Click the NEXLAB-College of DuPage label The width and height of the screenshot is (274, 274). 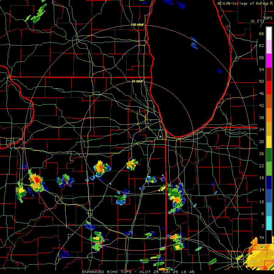[x=244, y=3]
